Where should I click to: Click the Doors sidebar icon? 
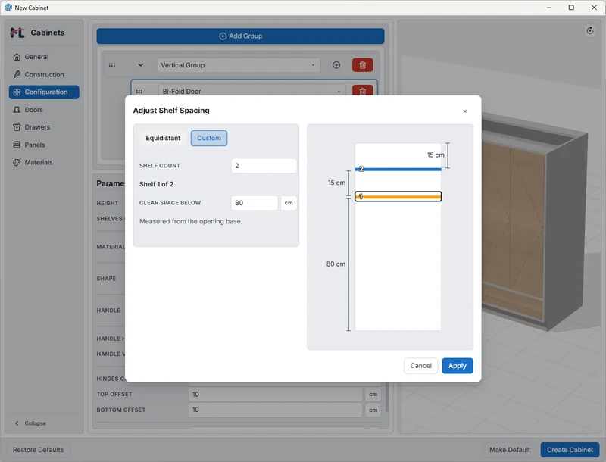17,110
